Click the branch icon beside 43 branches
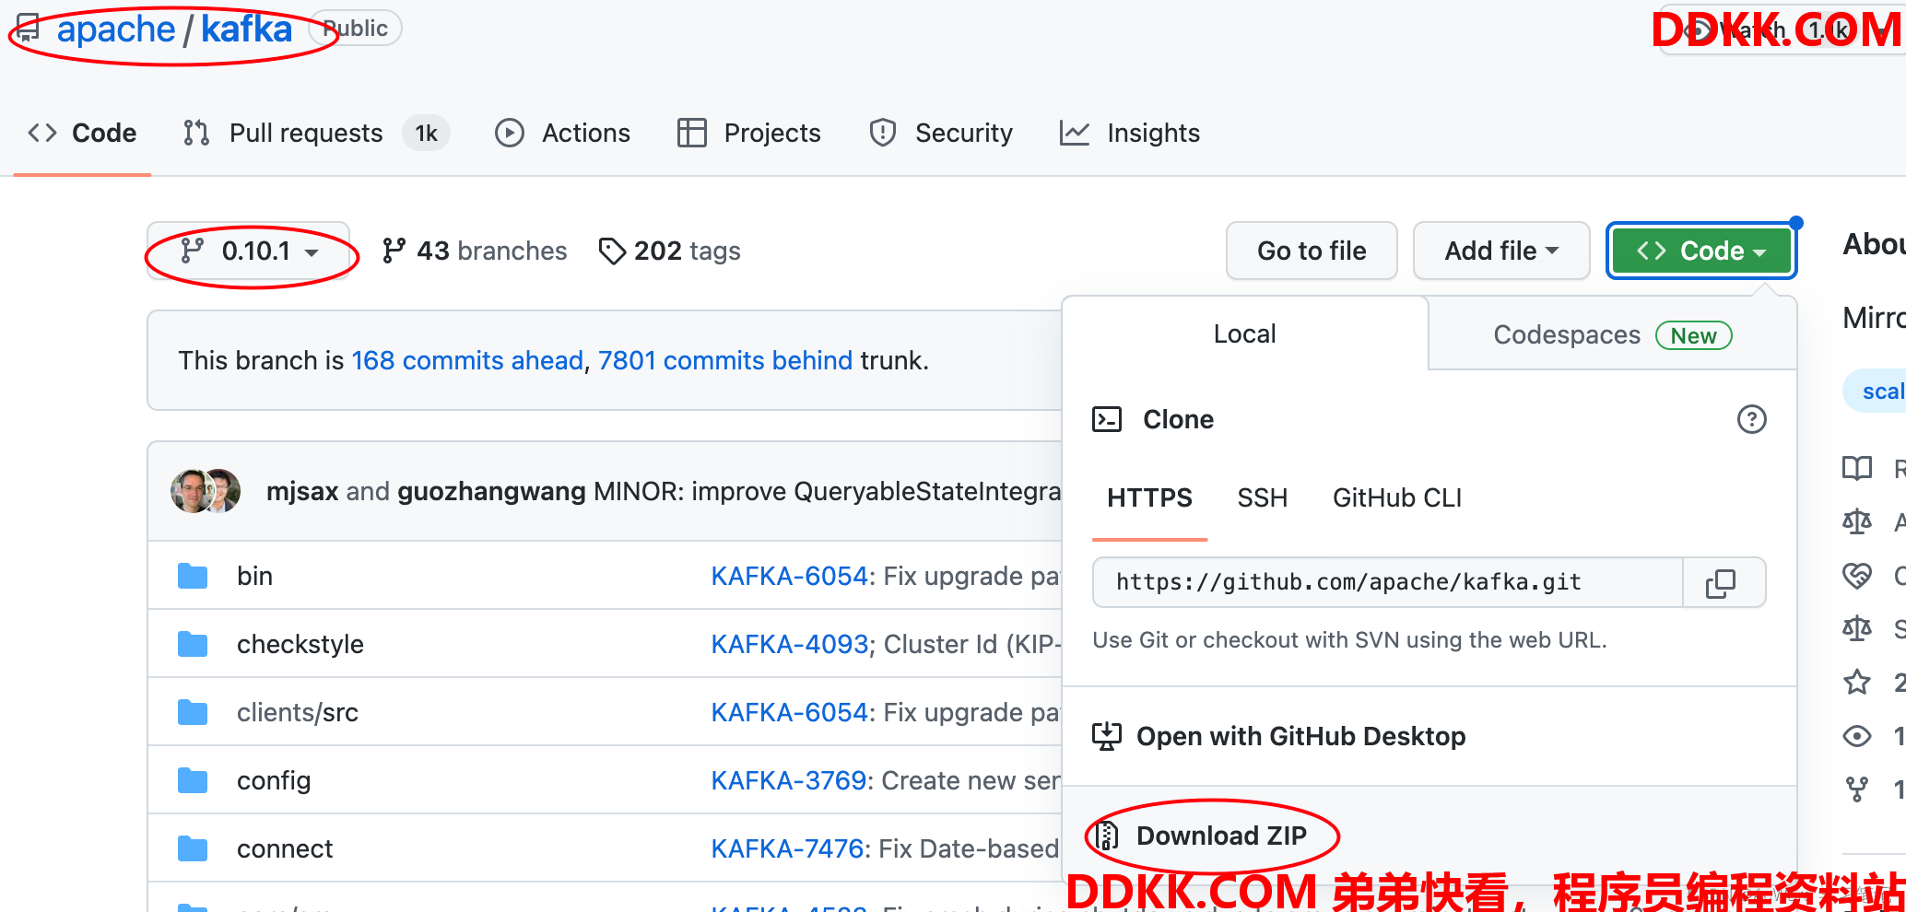This screenshot has height=912, width=1906. [394, 251]
